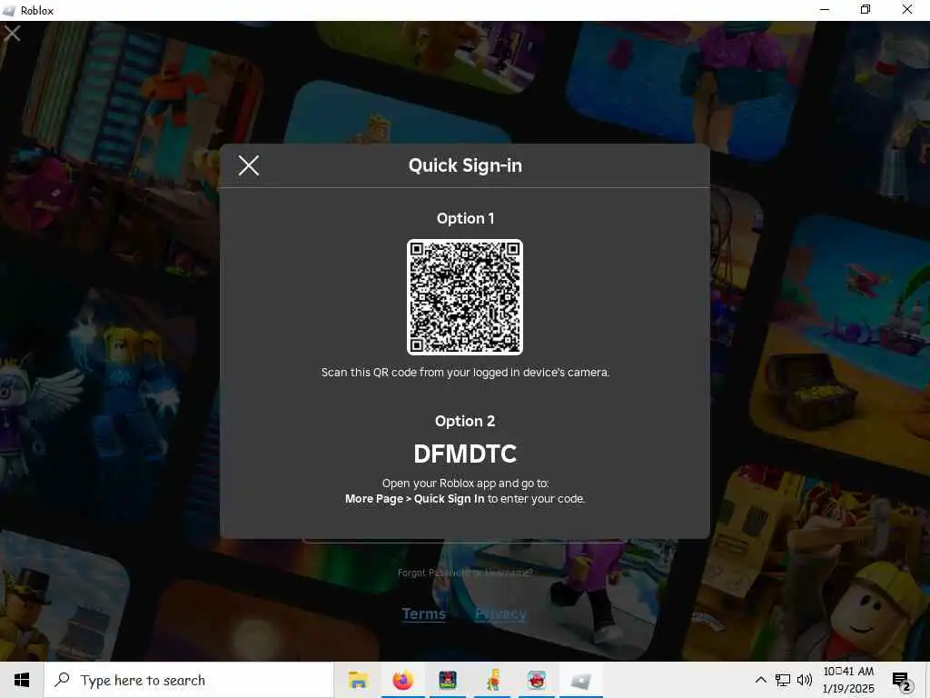Viewport: 930px width, 698px height.
Task: Click Forgot Password or Username link
Action: [x=465, y=573]
